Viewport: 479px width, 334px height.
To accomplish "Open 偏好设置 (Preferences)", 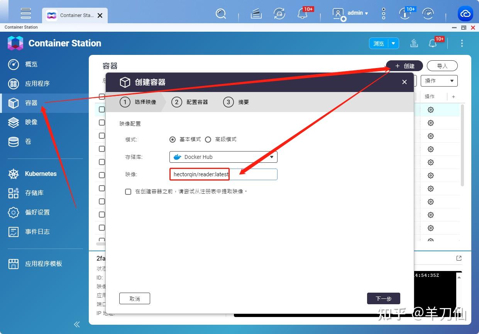I will click(37, 212).
